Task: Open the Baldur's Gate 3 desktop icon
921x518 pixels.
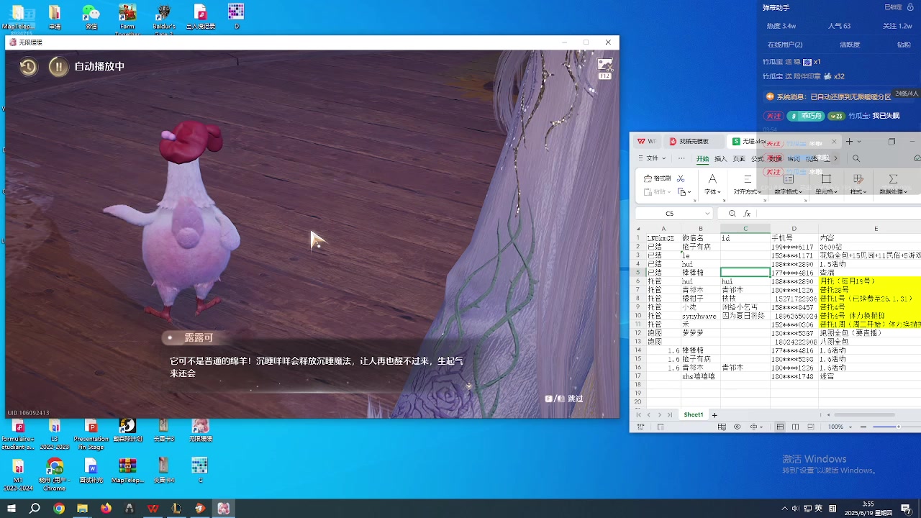Action: coord(164,19)
